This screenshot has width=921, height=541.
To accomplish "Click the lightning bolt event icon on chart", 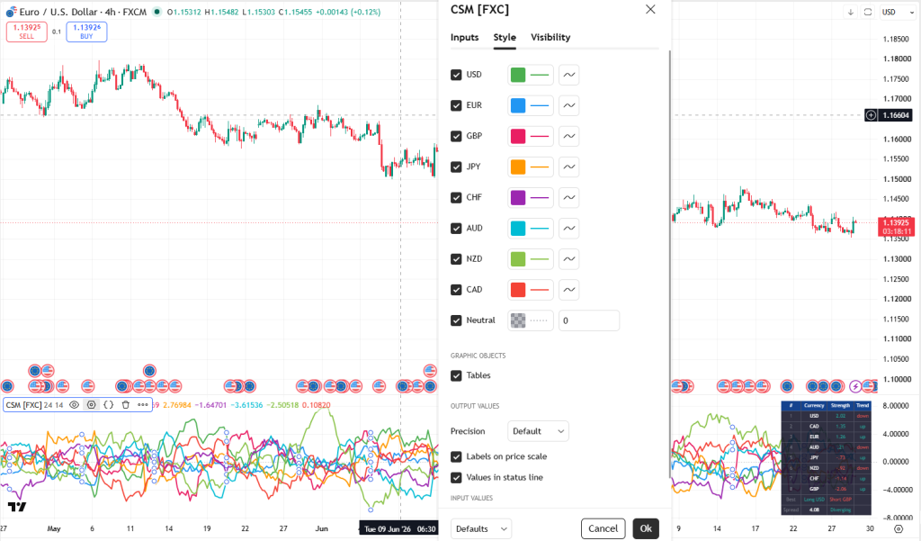I will tap(856, 386).
